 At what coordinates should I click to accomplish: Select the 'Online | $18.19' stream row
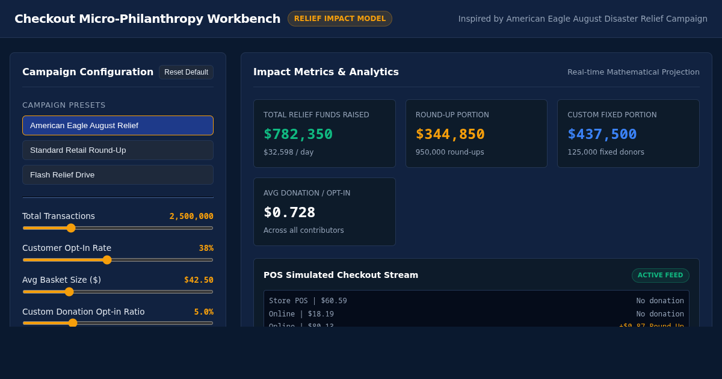click(477, 314)
